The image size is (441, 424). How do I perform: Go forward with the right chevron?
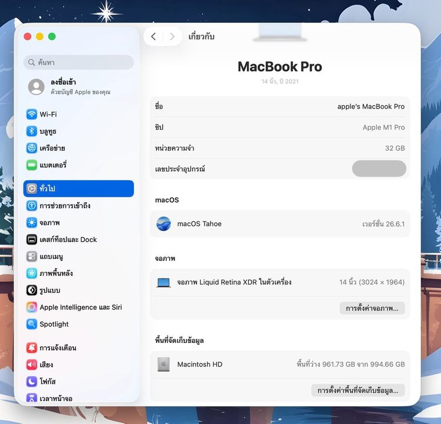[x=172, y=36]
